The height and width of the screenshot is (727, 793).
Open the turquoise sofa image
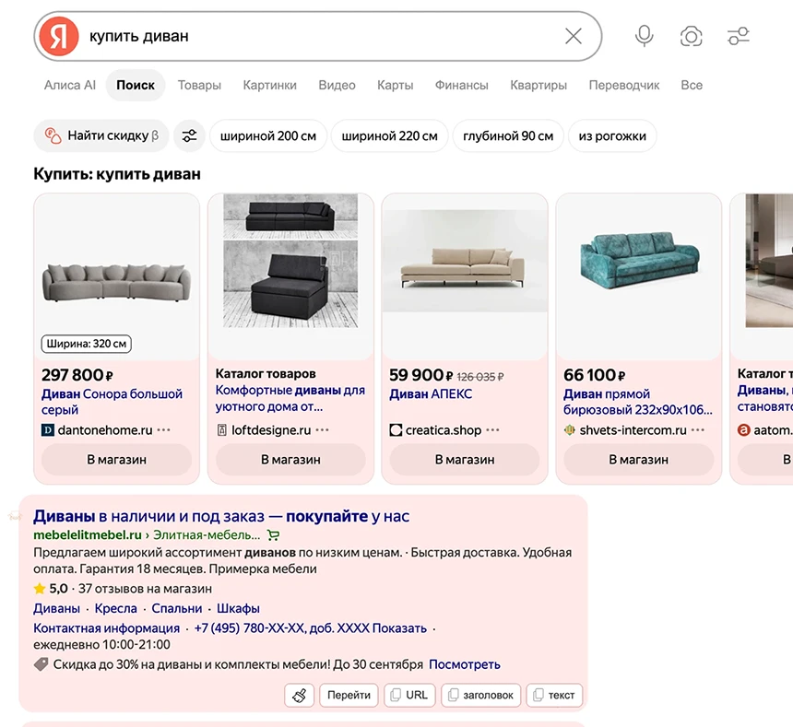coord(638,261)
